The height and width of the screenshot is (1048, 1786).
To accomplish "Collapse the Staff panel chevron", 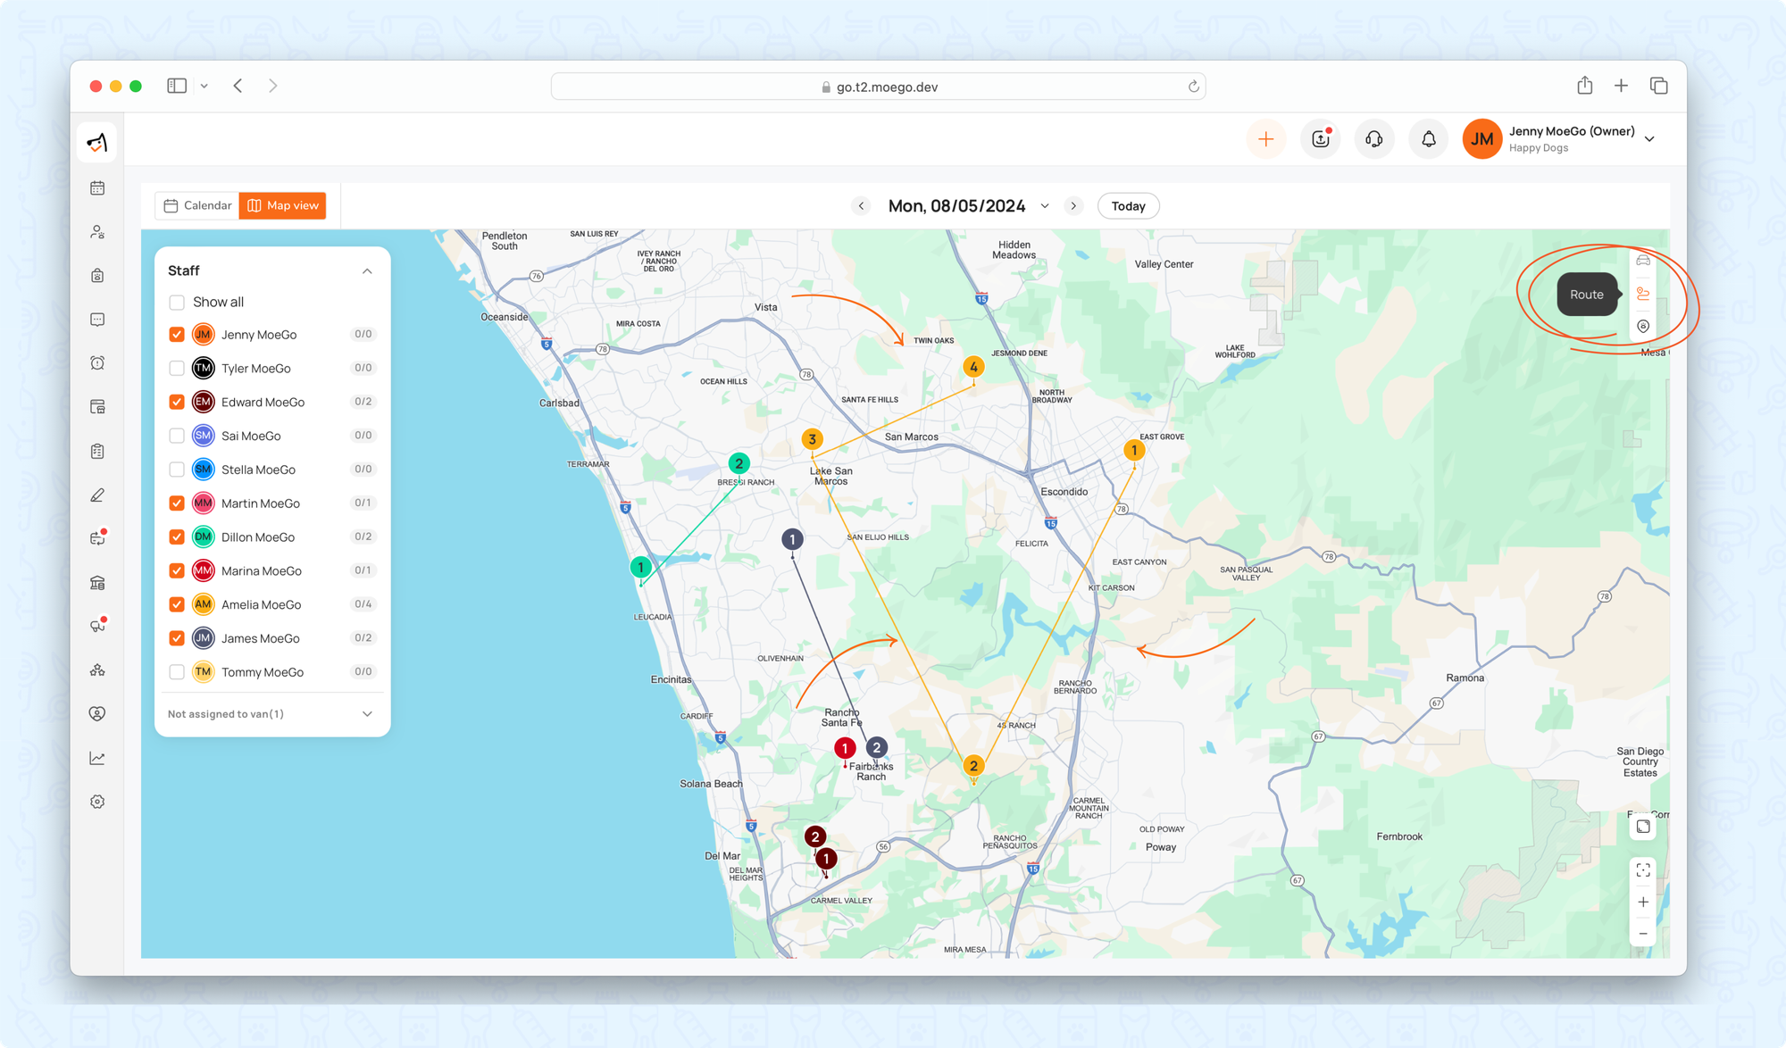I will pos(367,270).
